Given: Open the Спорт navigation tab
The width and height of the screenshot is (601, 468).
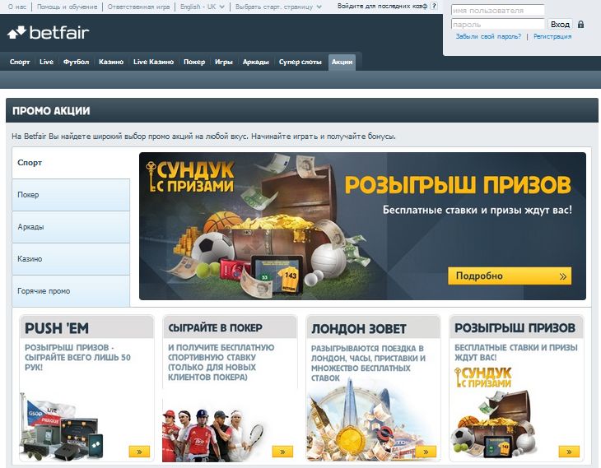Looking at the screenshot, I should (x=20, y=62).
